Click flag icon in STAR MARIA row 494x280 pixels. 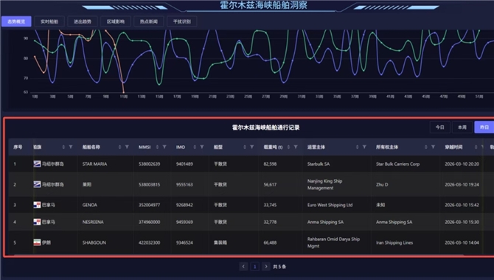pos(37,164)
